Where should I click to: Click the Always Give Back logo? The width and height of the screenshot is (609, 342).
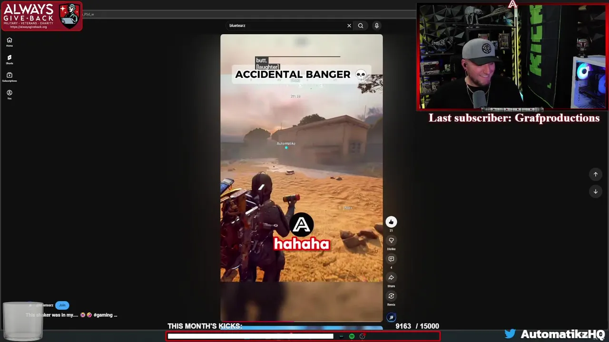click(x=42, y=16)
